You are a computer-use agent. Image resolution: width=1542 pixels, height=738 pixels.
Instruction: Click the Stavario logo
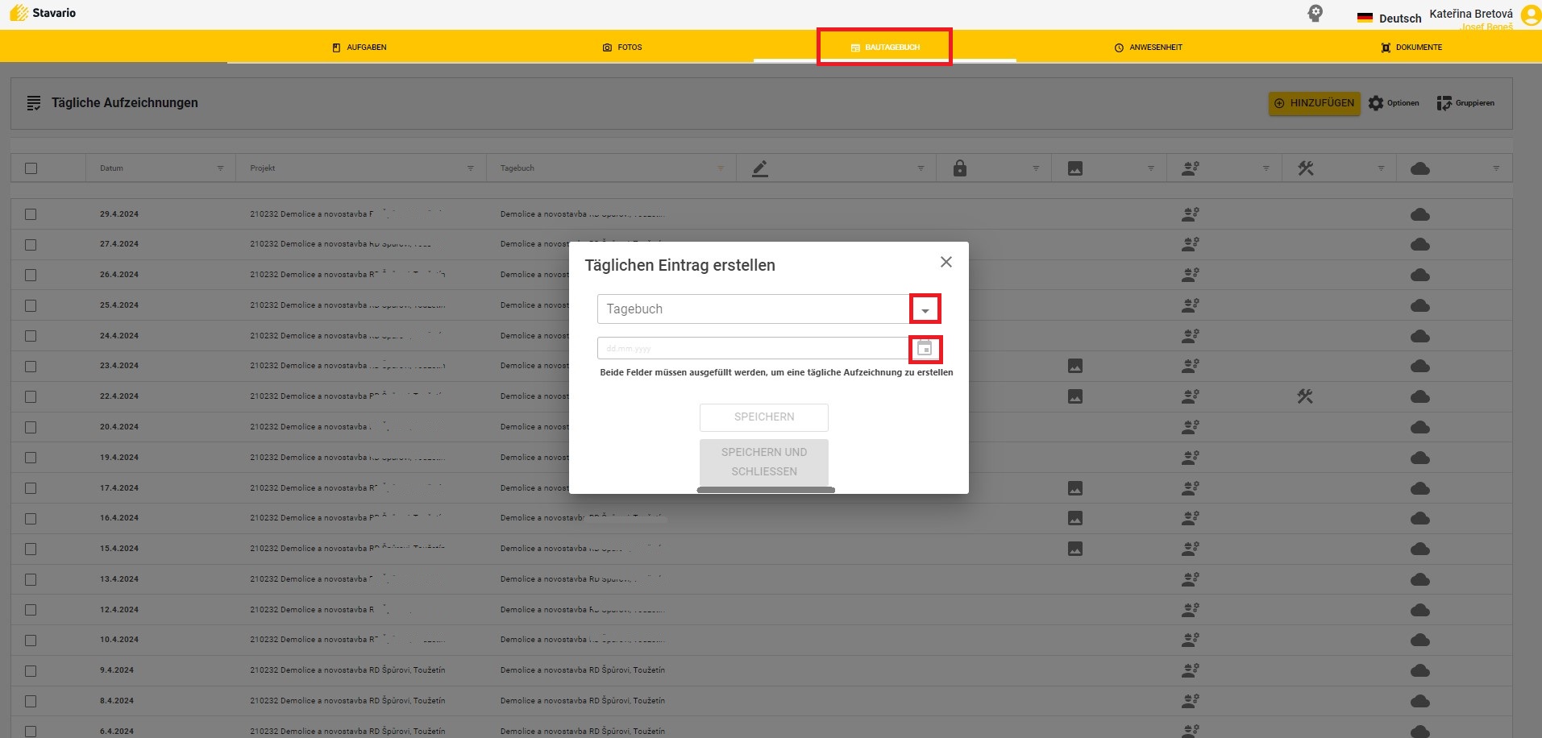[x=42, y=13]
